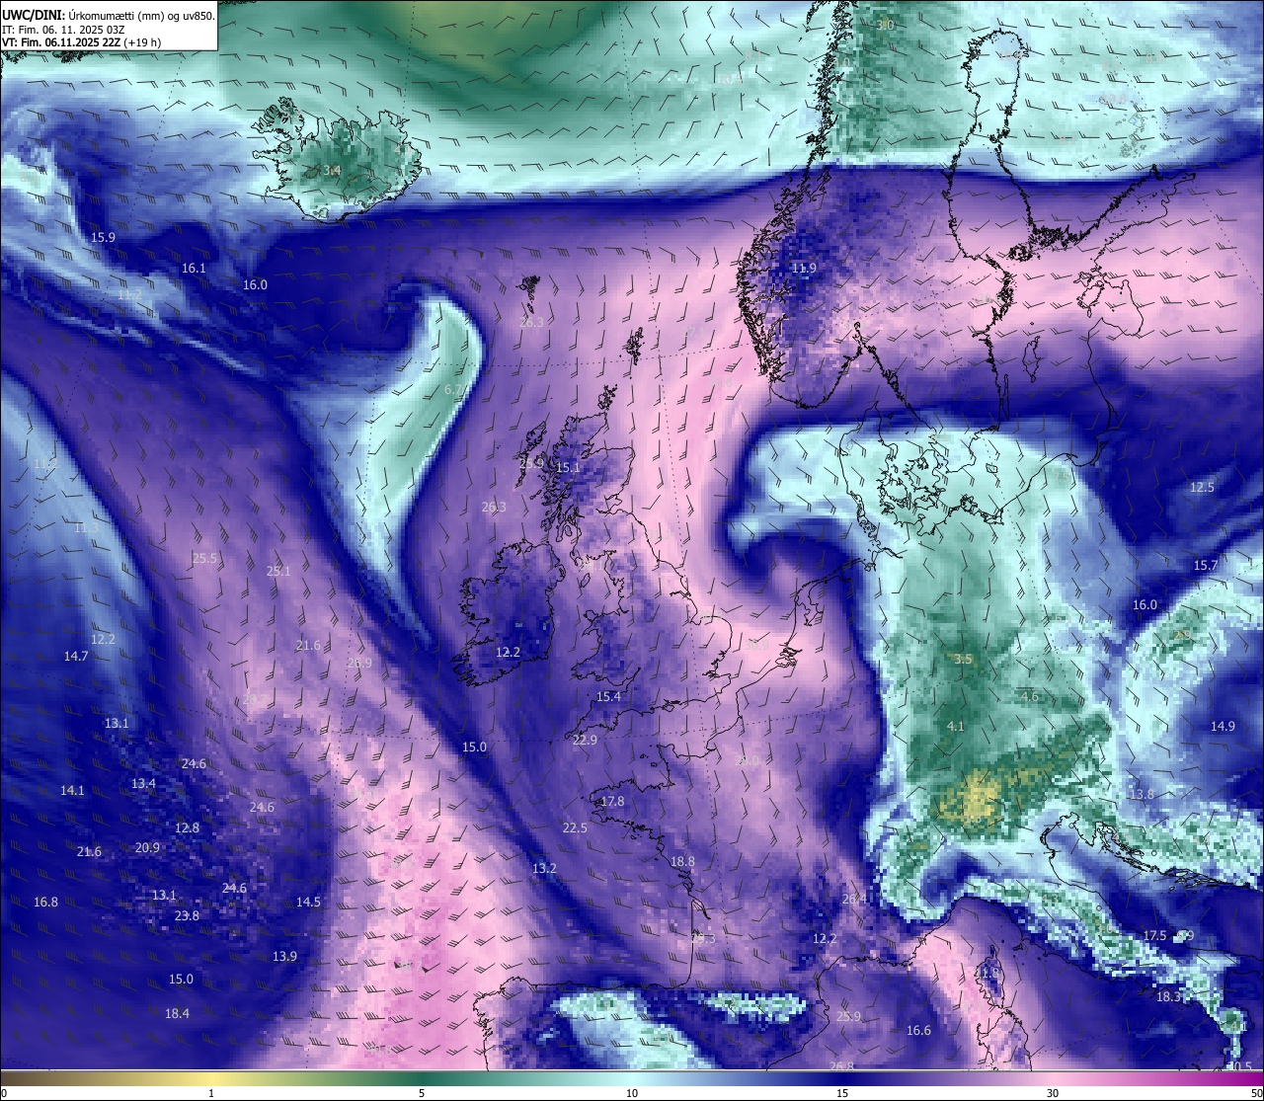The image size is (1264, 1101).
Task: Select the 16.1 value label
Action: [x=194, y=268]
